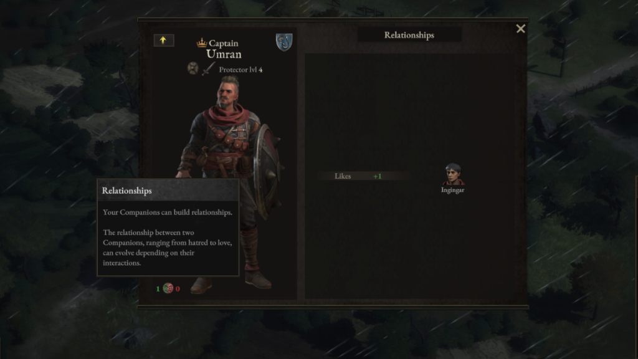Click Umran's round shield on character model

(x=267, y=171)
